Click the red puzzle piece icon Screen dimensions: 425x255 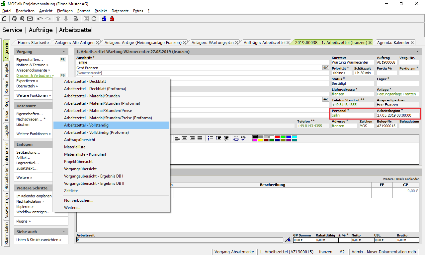112,19
